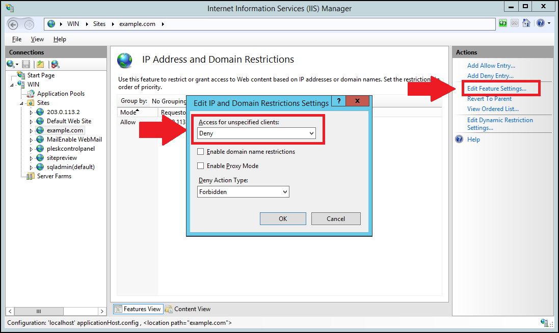This screenshot has width=559, height=333.
Task: Collapse the Sites tree node
Action: pyautogui.click(x=22, y=103)
